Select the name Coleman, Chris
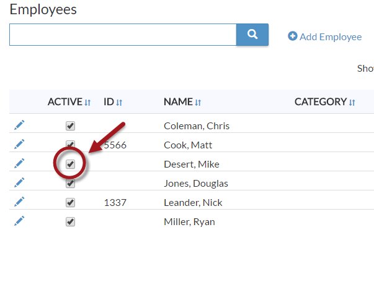374x303 pixels. [197, 126]
